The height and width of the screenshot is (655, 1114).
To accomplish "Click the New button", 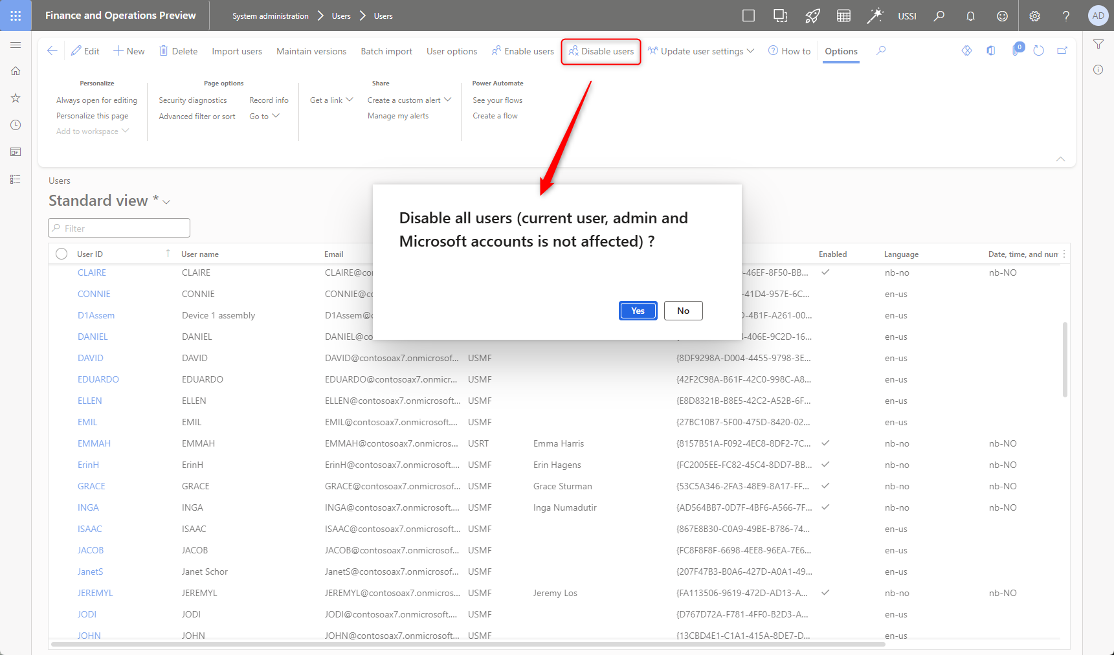I will point(129,51).
